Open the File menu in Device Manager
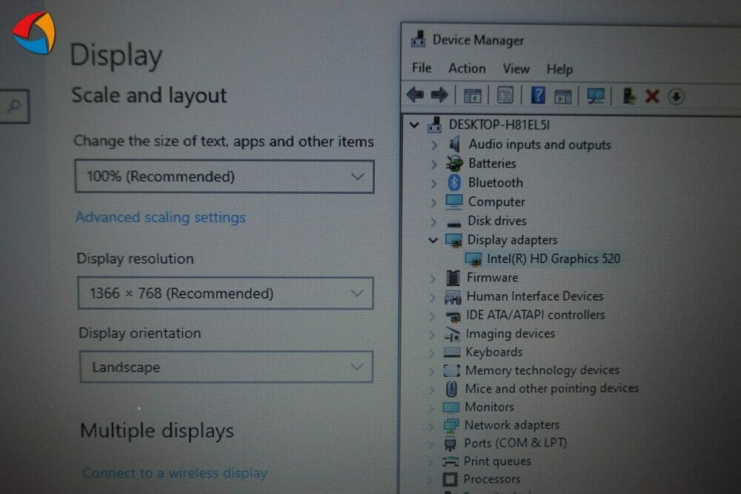Screen dimensions: 741x494 coord(422,68)
